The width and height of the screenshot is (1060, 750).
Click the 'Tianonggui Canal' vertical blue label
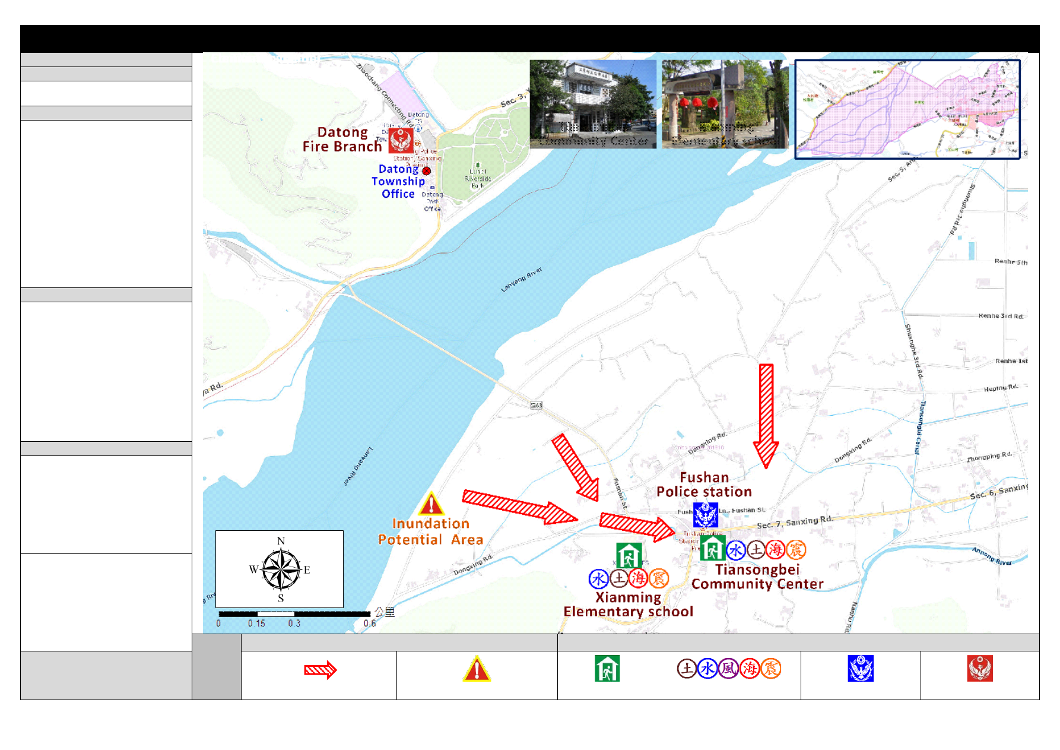tap(919, 428)
